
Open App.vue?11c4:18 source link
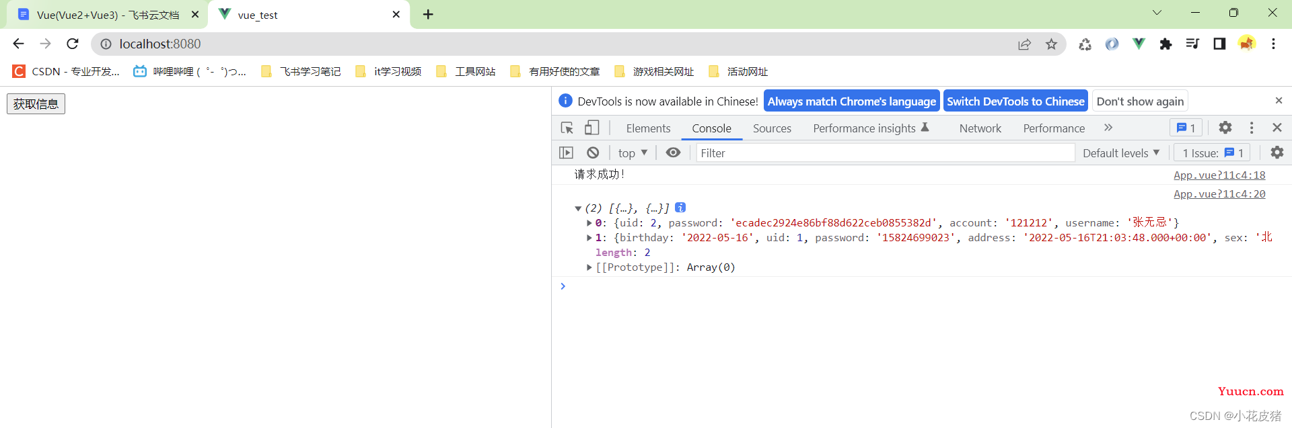pos(1219,175)
